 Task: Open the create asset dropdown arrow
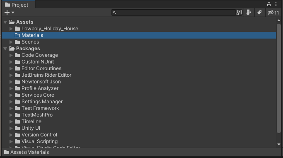(13, 12)
